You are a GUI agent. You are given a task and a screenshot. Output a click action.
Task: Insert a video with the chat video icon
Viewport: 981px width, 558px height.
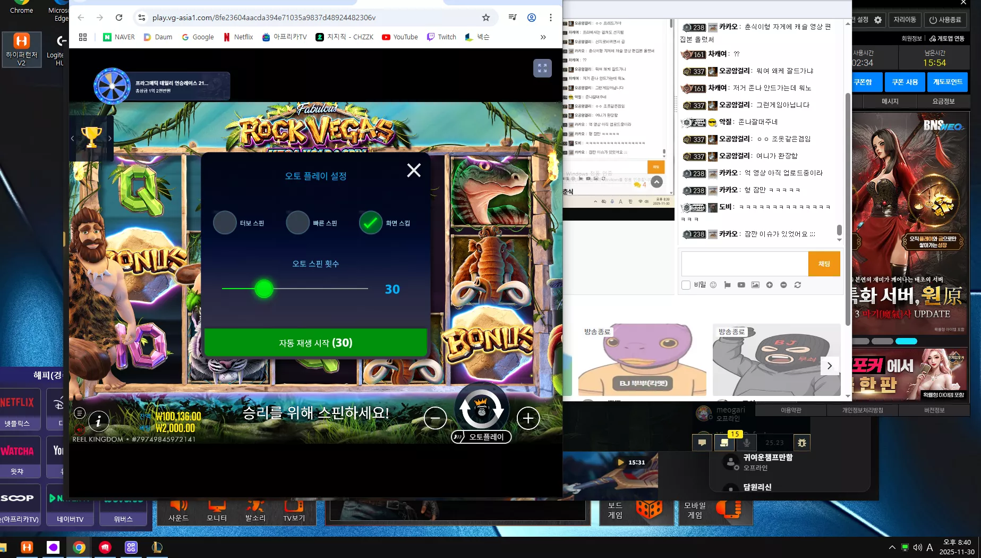741,285
